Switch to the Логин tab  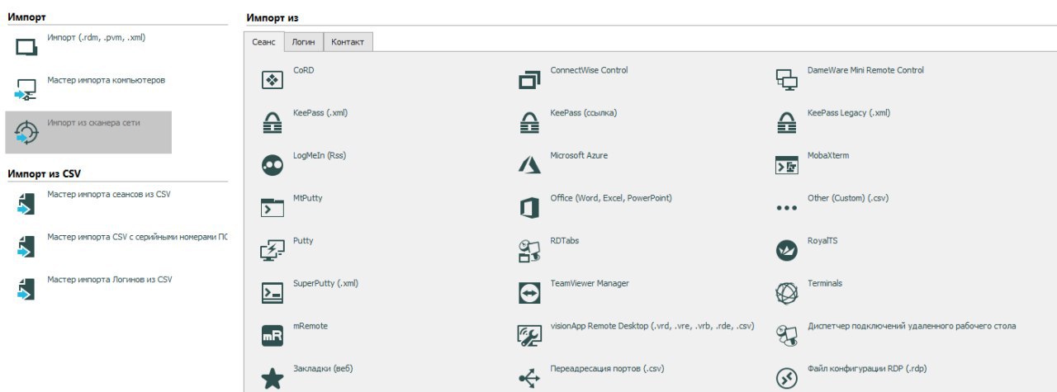(x=303, y=41)
